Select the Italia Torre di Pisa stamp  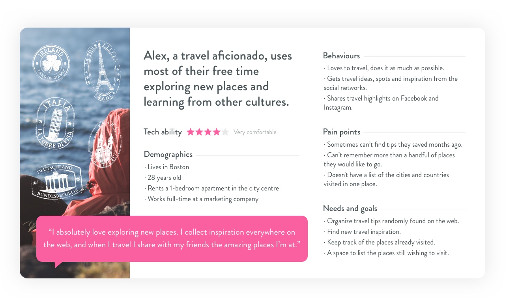[55, 123]
